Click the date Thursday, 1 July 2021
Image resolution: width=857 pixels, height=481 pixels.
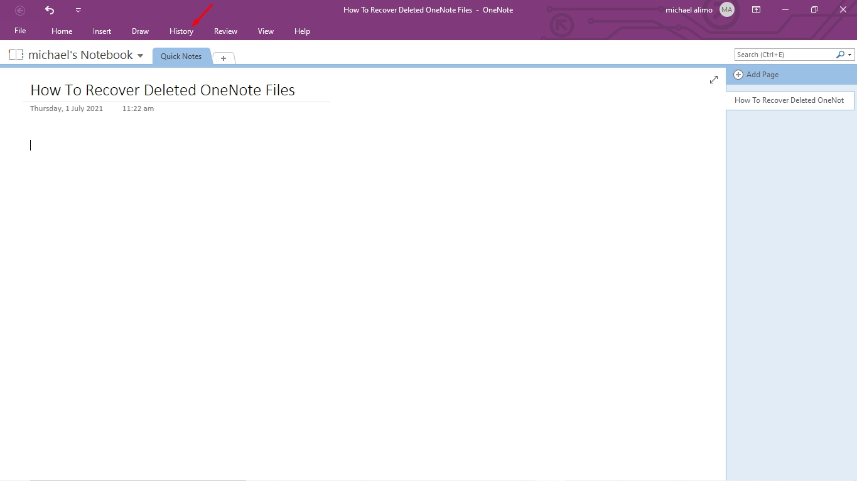click(67, 108)
